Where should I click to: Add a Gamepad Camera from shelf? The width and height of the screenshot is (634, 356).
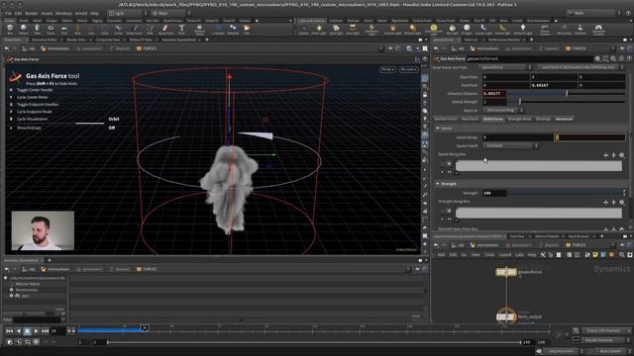point(598,29)
